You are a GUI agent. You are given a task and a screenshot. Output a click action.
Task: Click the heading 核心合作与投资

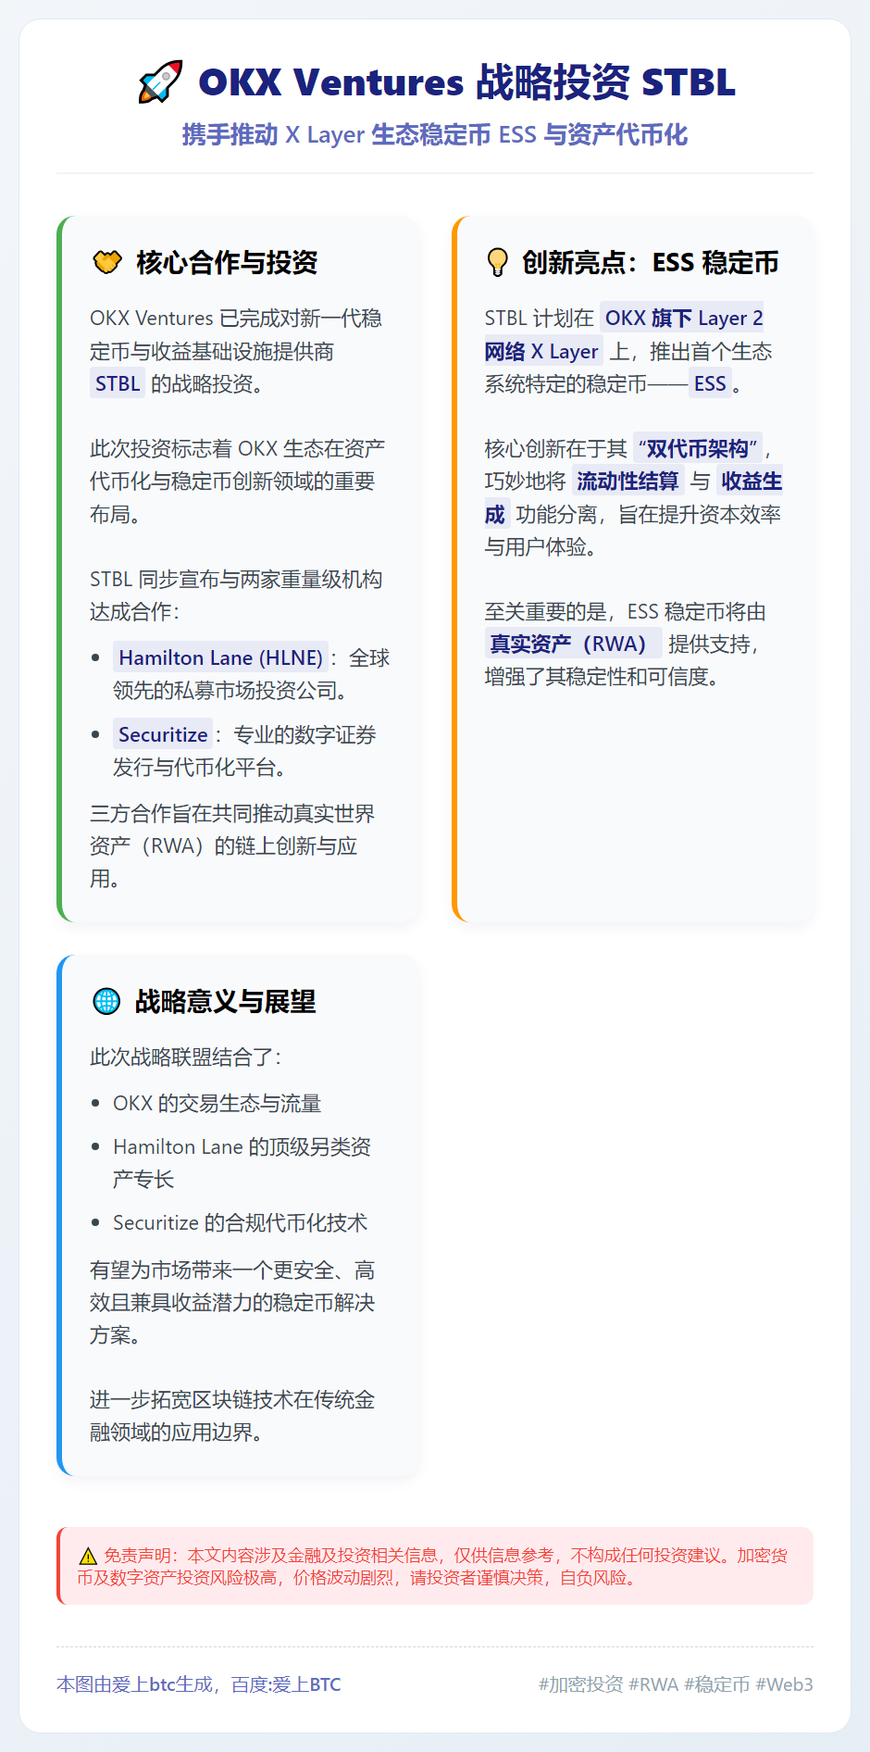[228, 263]
